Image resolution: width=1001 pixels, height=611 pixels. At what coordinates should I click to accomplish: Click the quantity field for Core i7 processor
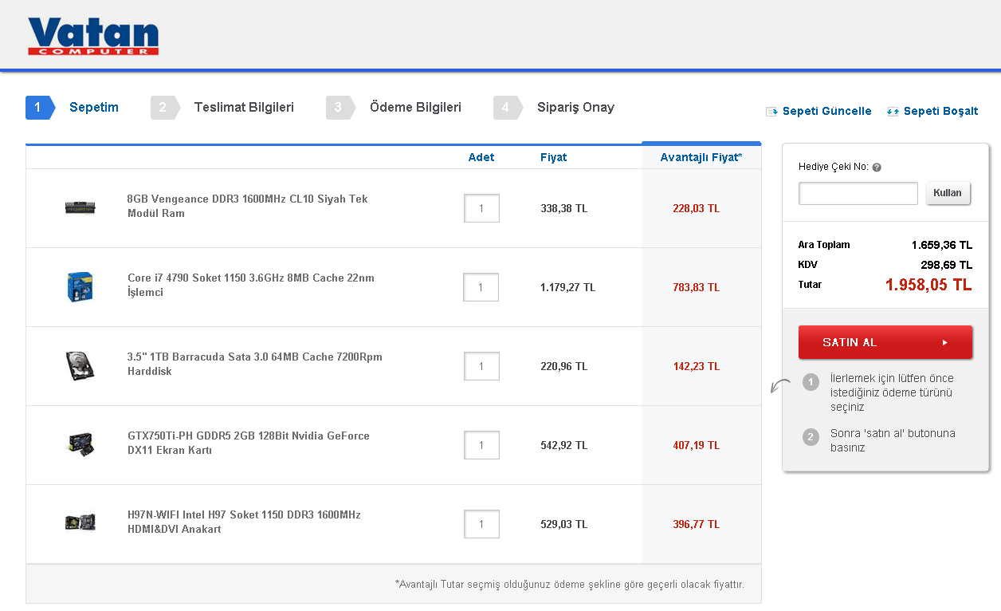point(481,287)
